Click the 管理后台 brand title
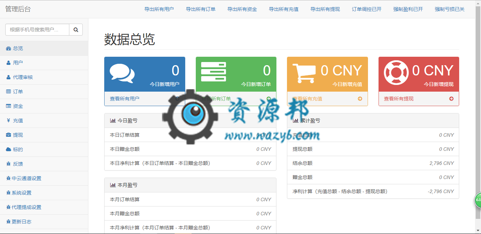 [x=18, y=9]
